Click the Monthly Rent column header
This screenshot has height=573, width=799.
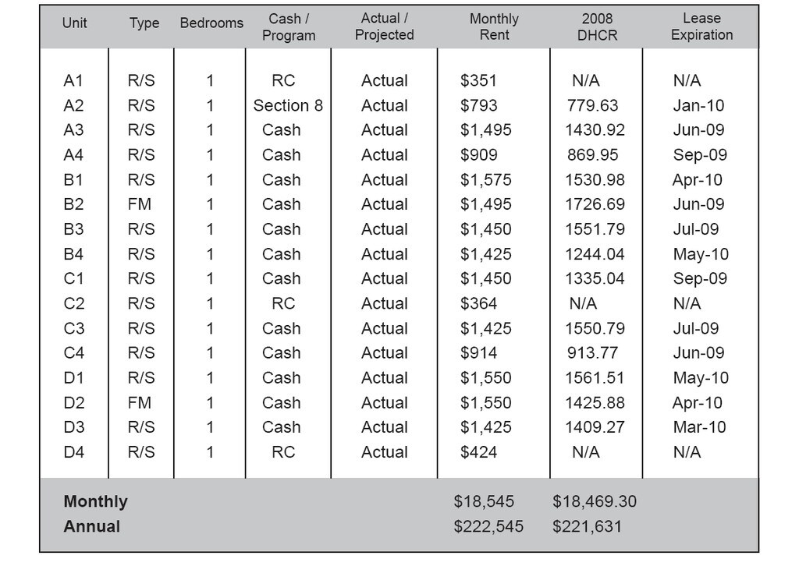point(494,27)
